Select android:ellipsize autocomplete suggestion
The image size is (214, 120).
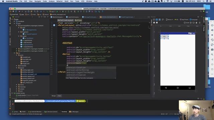pos(91,75)
